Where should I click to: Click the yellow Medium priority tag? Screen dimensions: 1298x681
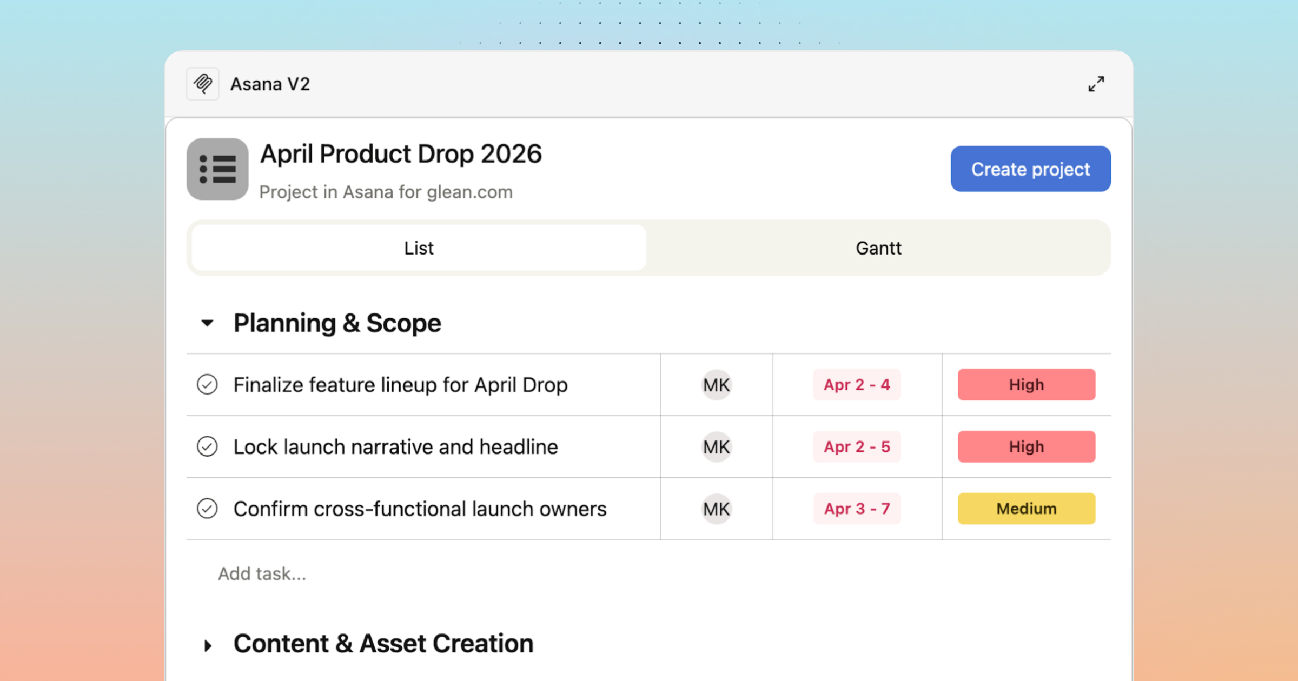(x=1026, y=509)
